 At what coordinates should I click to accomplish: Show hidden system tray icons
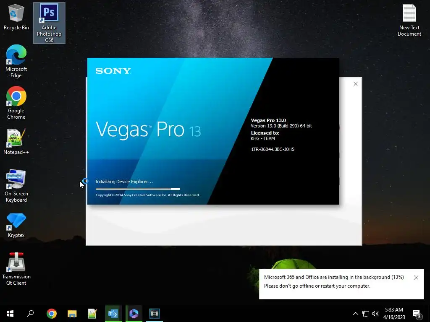pos(355,314)
